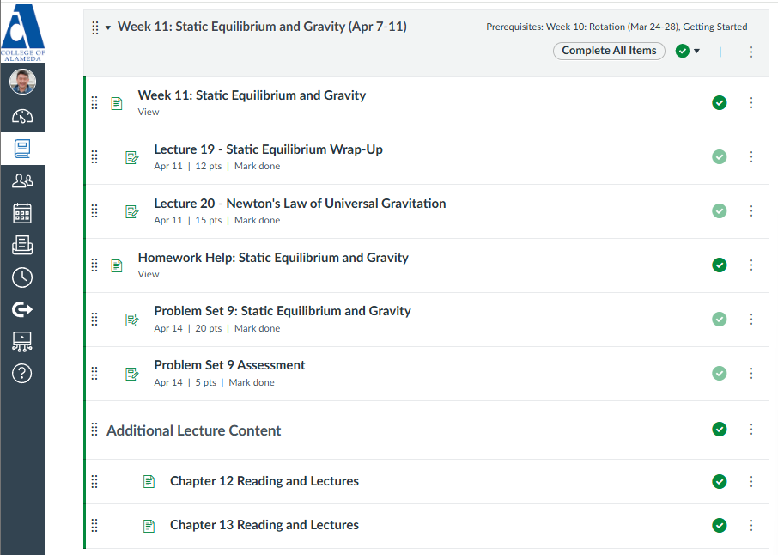
Task: Open Week 11: Static Equilibrium and Gravity page
Action: pyautogui.click(x=252, y=95)
